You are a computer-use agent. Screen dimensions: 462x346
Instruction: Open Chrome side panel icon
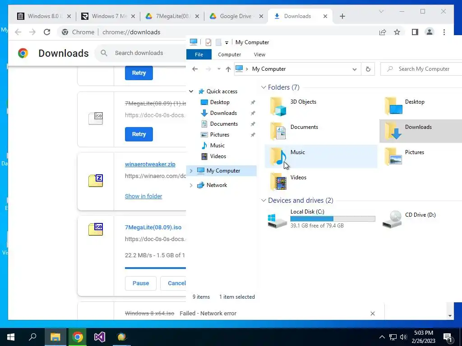click(x=415, y=32)
